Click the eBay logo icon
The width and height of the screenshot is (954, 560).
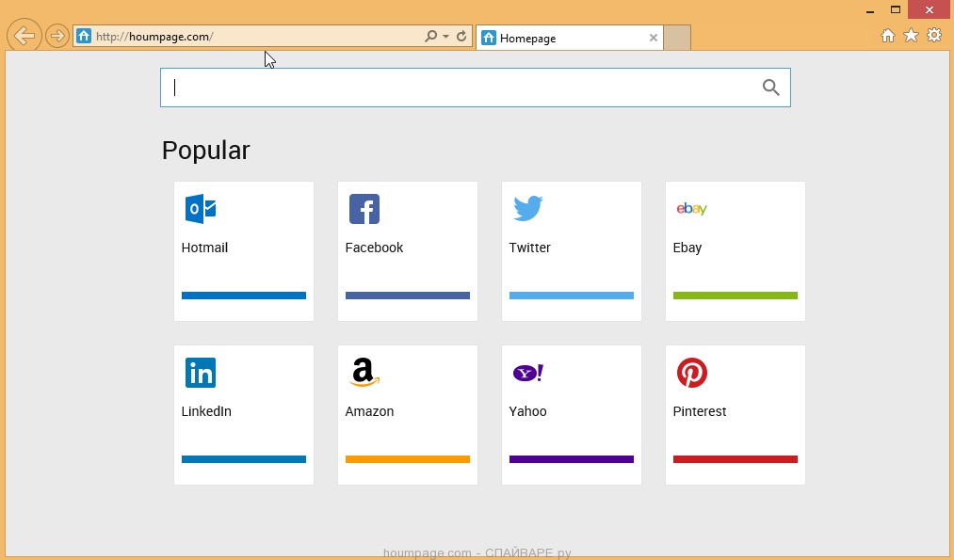point(692,209)
